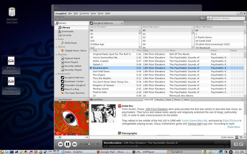Open the KDE application launcher
The width and height of the screenshot is (247, 154).
[2, 152]
